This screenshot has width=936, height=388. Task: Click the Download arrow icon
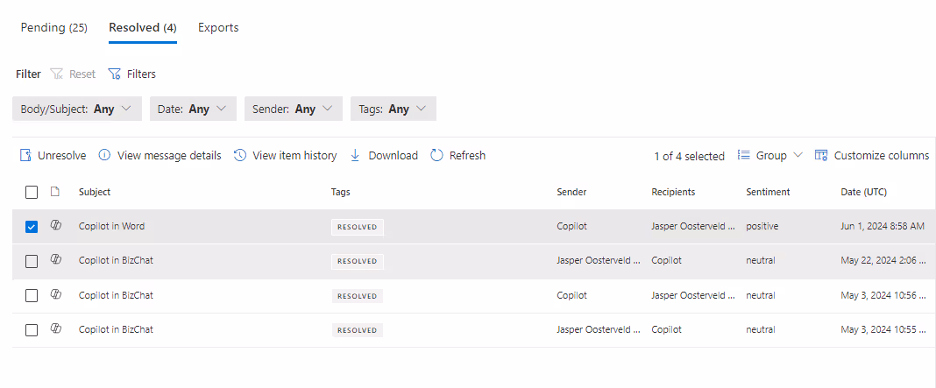coord(355,155)
